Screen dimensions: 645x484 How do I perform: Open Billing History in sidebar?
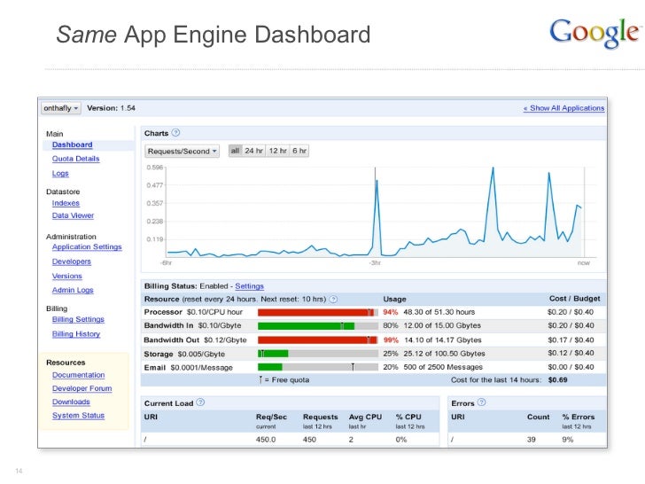click(x=76, y=334)
